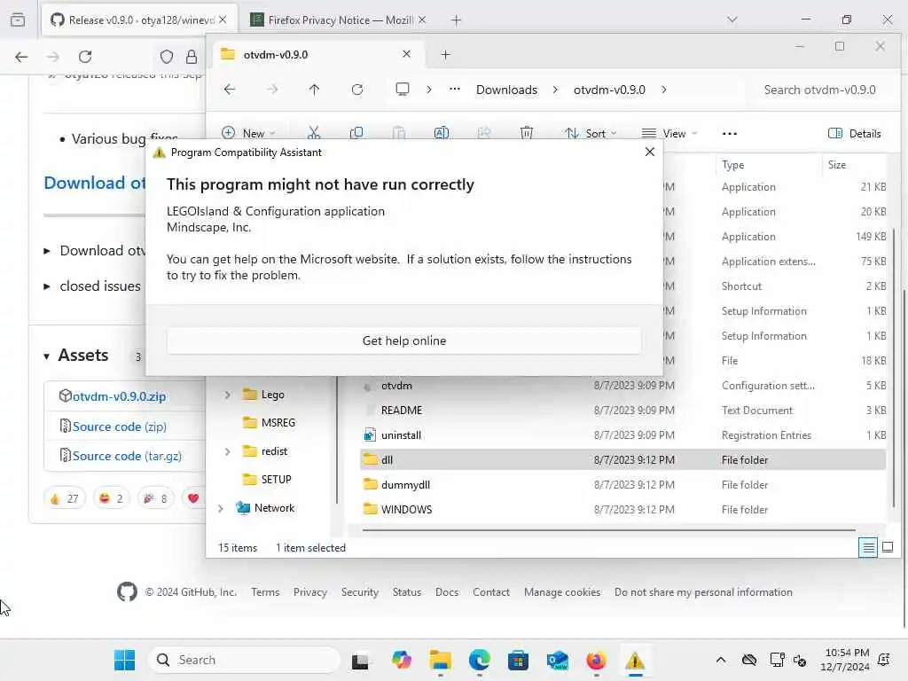Viewport: 908px width, 681px height.
Task: Click the Cut icon in File Explorer toolbar
Action: tap(313, 133)
